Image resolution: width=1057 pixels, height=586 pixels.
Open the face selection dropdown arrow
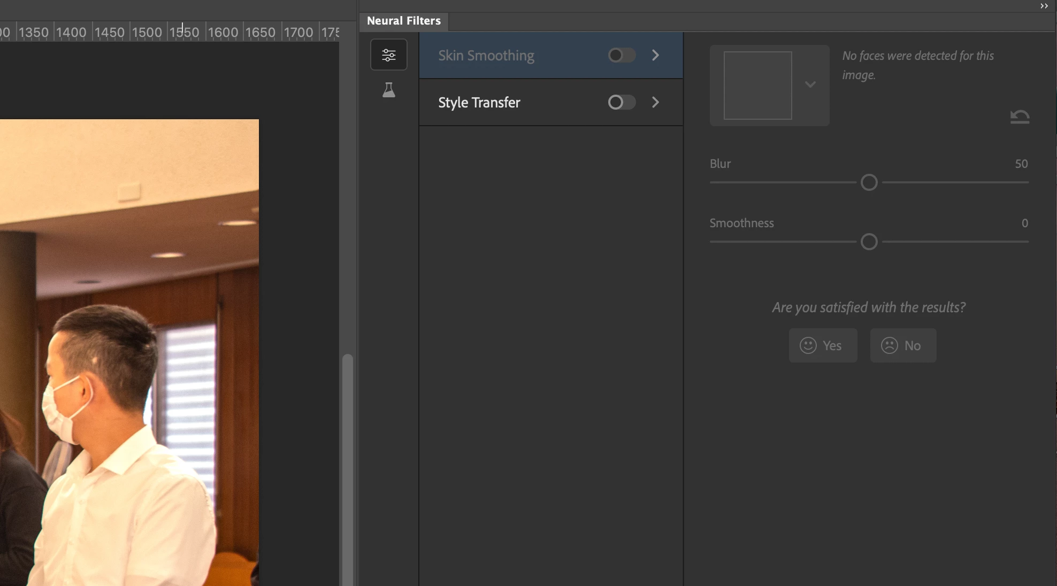pyautogui.click(x=810, y=84)
